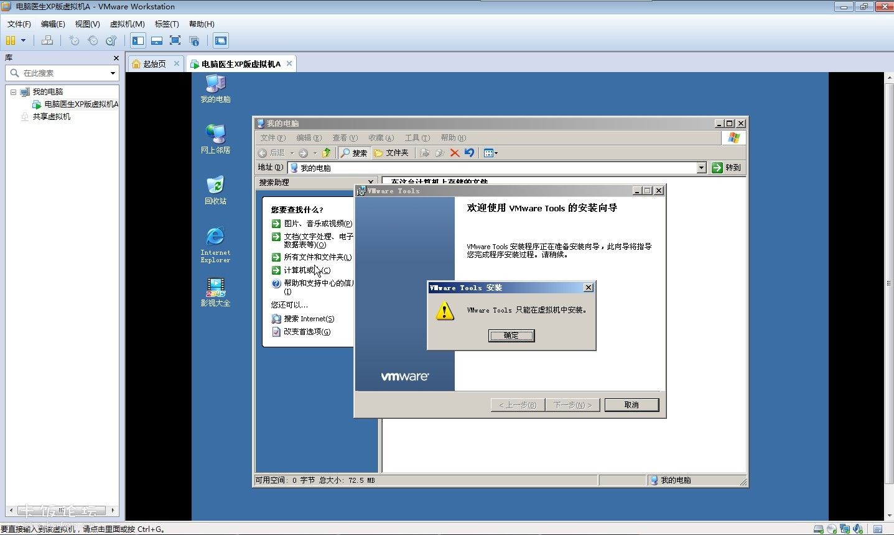Image resolution: width=894 pixels, height=535 pixels.
Task: Open the views dropdown icon in explorer
Action: 491,153
